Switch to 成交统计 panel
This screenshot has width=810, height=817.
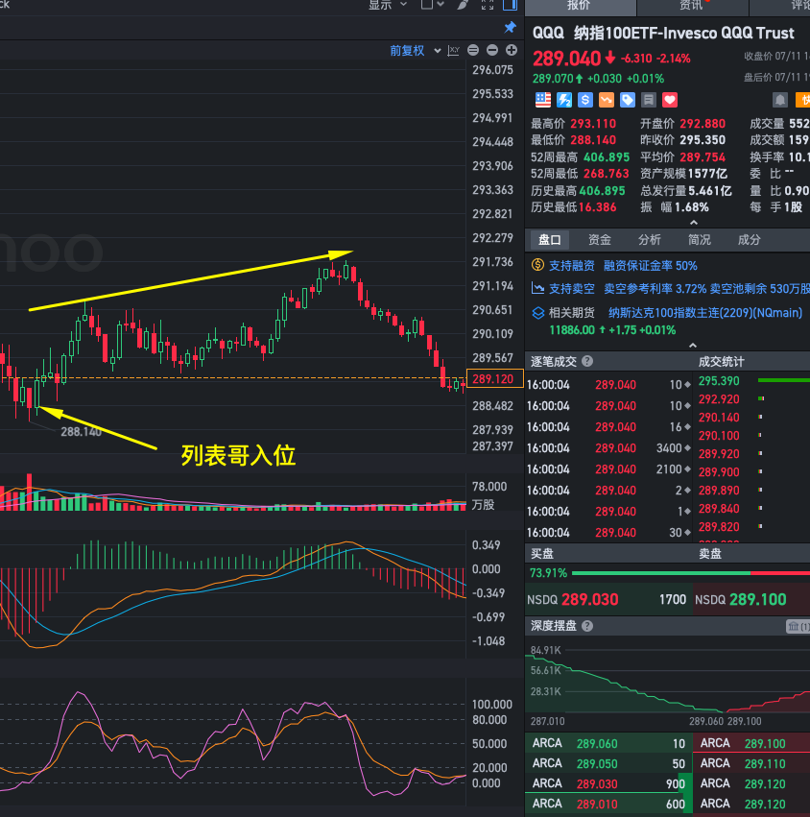pos(722,362)
